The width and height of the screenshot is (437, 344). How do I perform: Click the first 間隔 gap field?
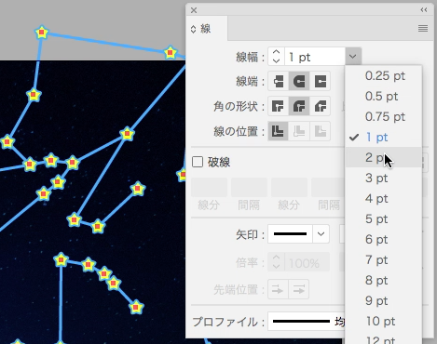(249, 188)
